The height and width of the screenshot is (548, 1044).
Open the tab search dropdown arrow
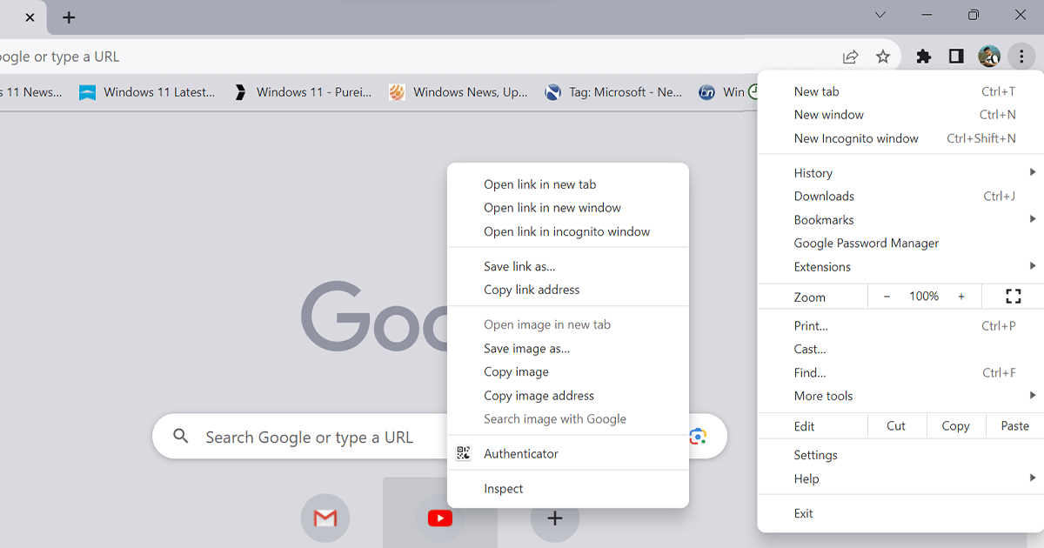[880, 15]
